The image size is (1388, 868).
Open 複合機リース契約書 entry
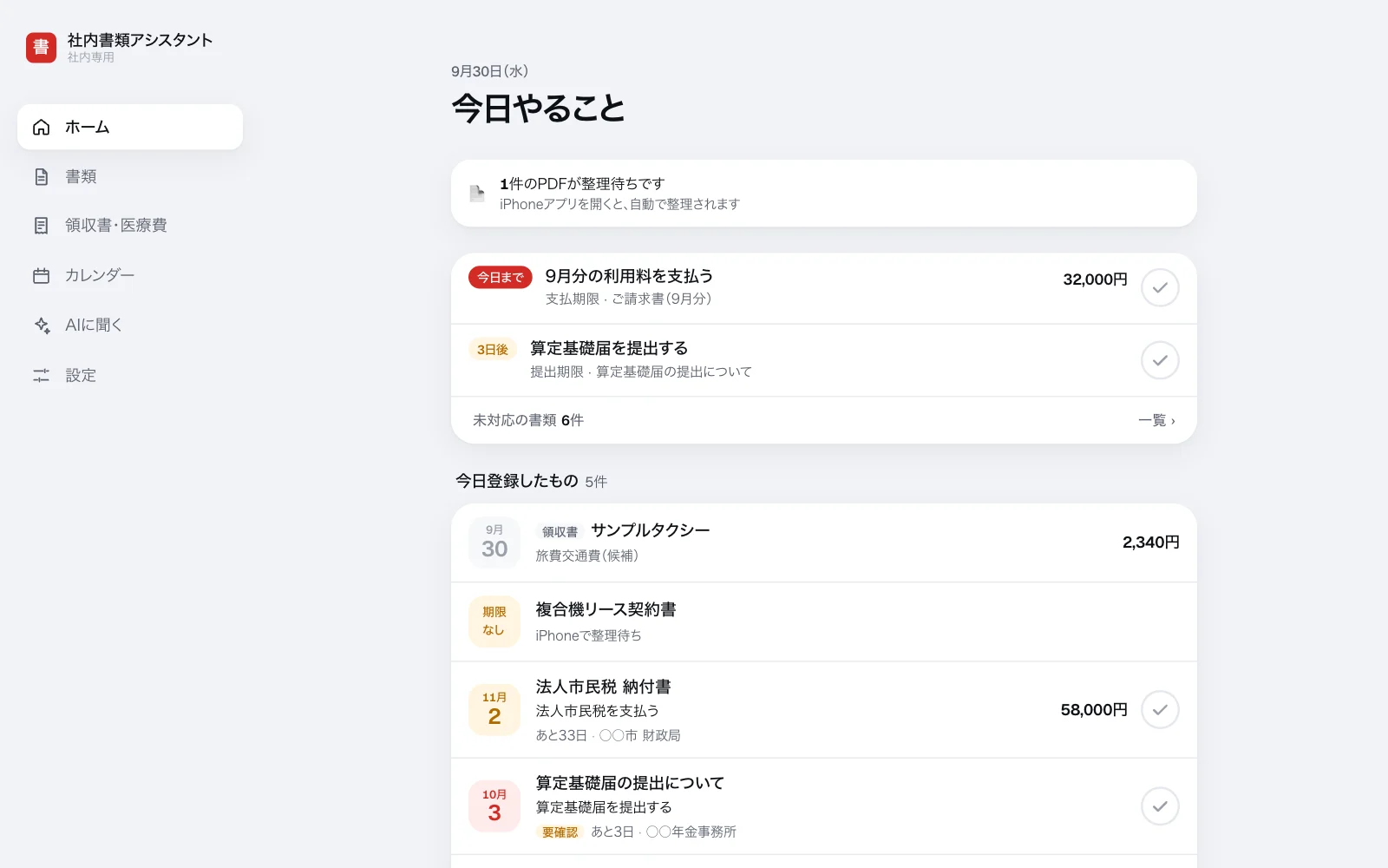click(824, 621)
